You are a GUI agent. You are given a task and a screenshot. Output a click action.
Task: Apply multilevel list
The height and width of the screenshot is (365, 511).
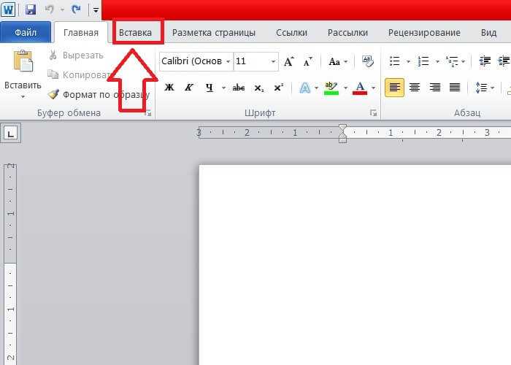[x=452, y=61]
